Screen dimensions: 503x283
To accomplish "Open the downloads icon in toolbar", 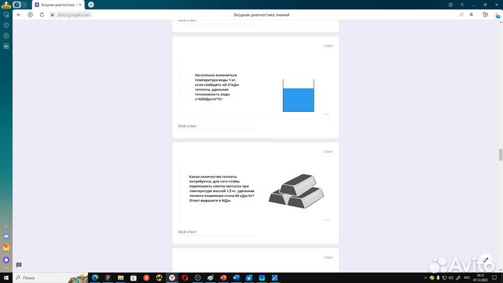I will point(497,15).
